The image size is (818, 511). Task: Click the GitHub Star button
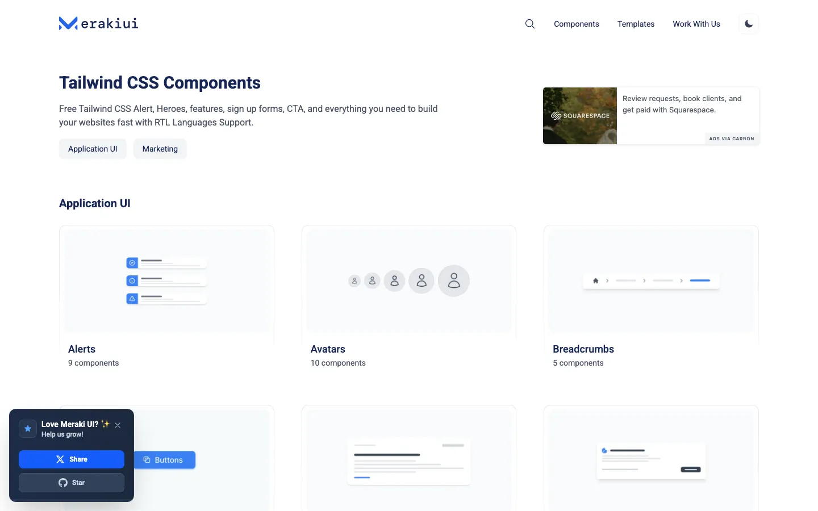coord(72,483)
